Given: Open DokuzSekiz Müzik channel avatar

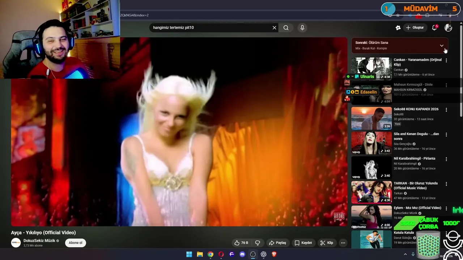Looking at the screenshot, I should [x=16, y=243].
